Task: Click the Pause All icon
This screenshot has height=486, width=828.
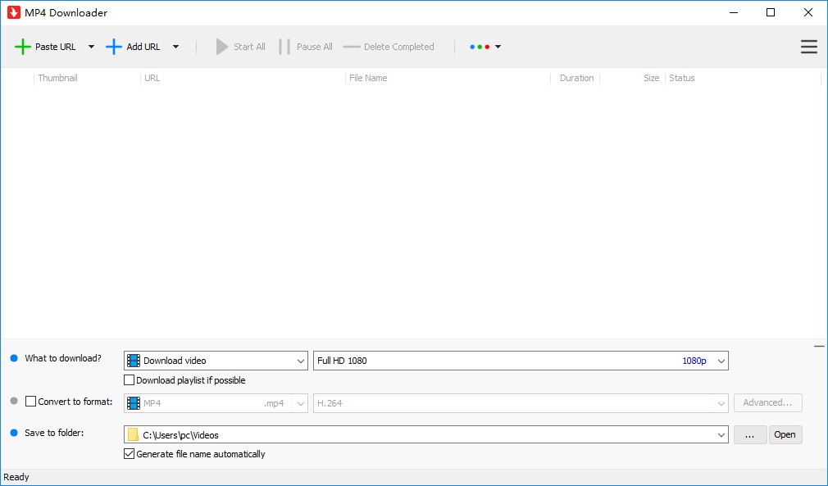Action: click(x=284, y=47)
